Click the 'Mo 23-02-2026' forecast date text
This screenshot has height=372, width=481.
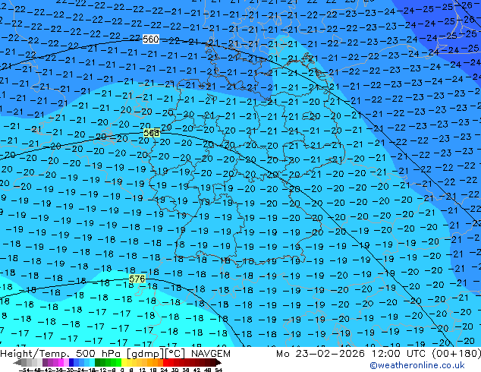(320, 354)
